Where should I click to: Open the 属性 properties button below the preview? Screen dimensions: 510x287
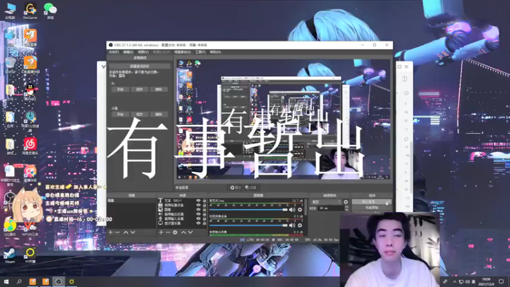(235, 188)
